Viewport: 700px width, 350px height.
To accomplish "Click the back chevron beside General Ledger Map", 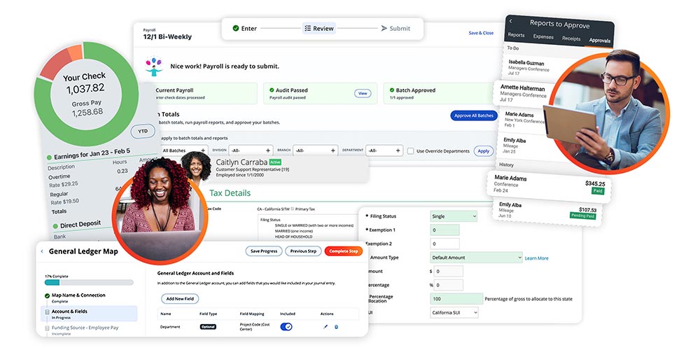I will click(41, 251).
